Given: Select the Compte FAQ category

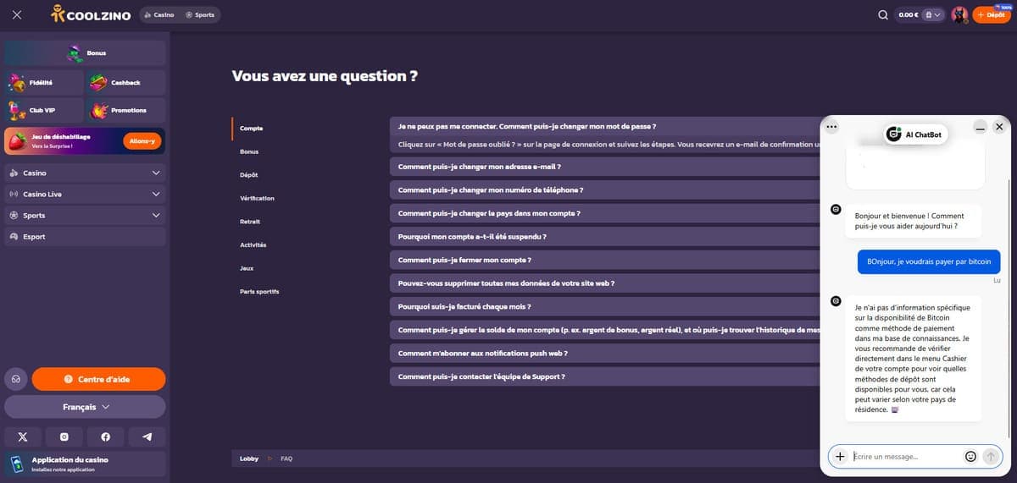Looking at the screenshot, I should 252,129.
